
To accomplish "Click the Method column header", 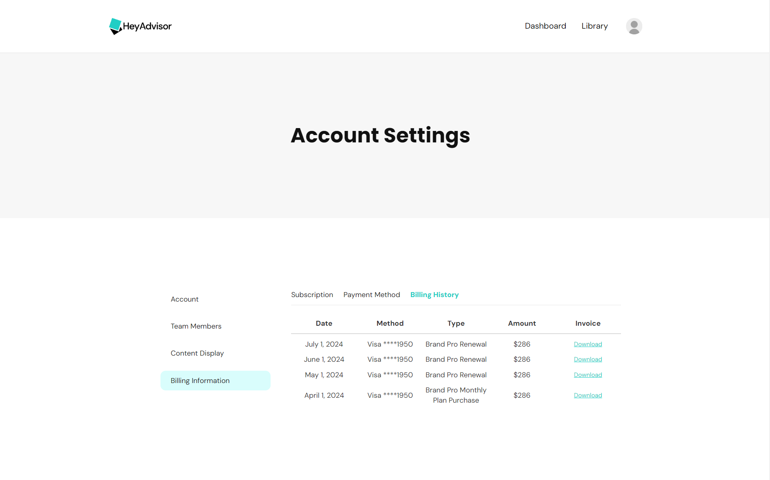I will tap(390, 323).
